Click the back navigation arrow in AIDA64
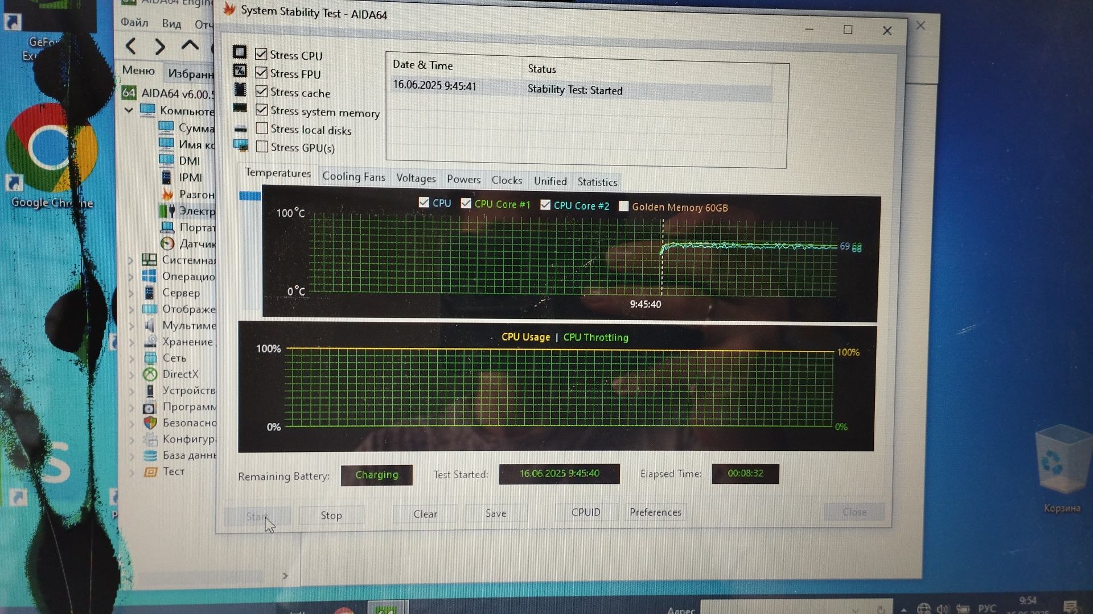The height and width of the screenshot is (614, 1093). [x=131, y=46]
